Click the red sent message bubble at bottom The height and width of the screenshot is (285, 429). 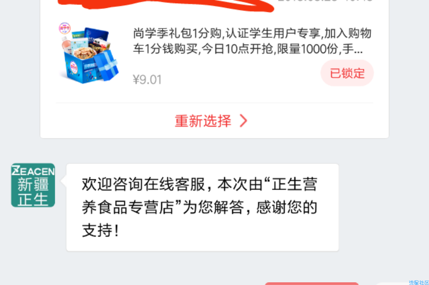pos(312,284)
